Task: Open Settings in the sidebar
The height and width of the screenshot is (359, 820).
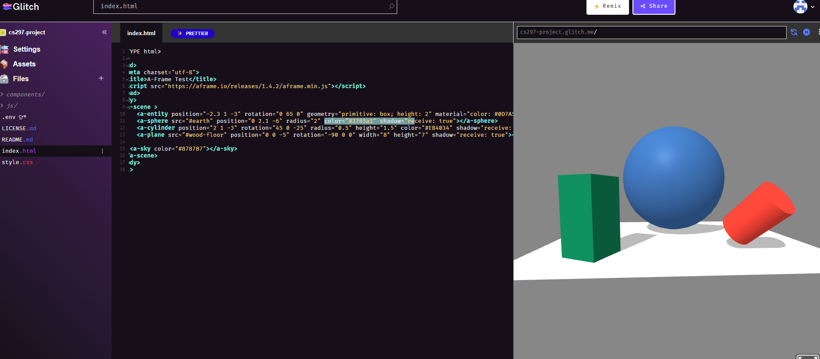Action: click(26, 49)
